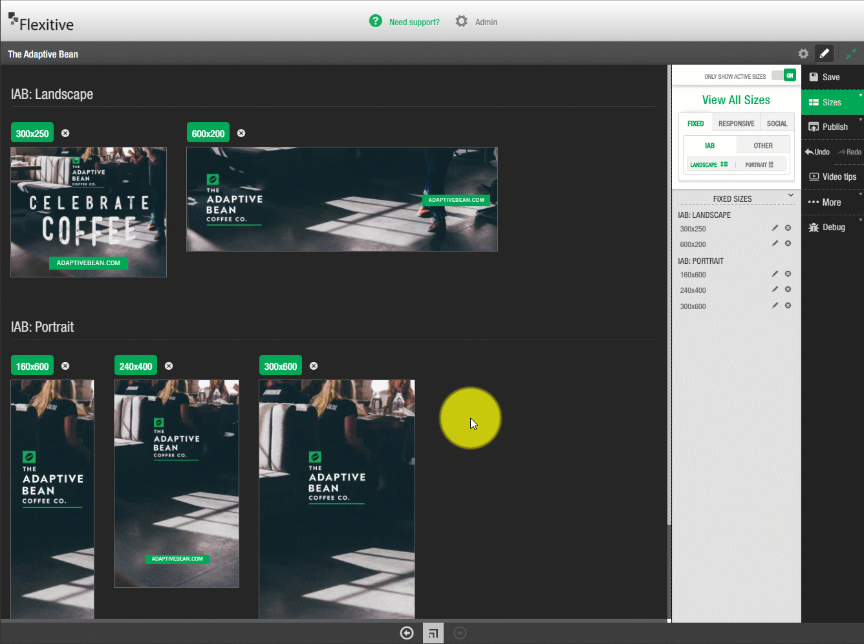
Task: Open the 300x250 Celebrate Coffee banner preview
Action: pos(89,212)
